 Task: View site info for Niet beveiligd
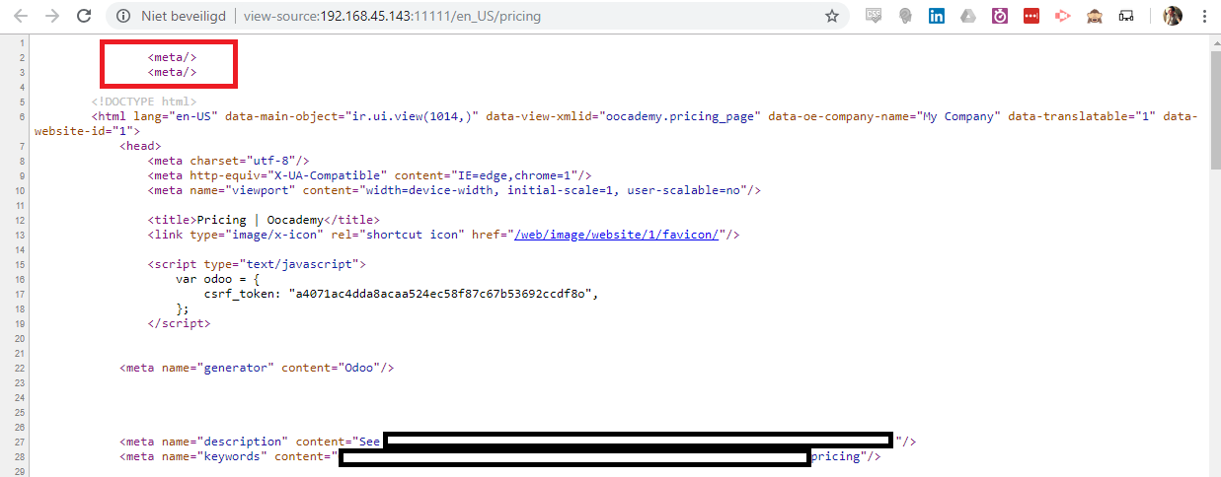tap(172, 17)
